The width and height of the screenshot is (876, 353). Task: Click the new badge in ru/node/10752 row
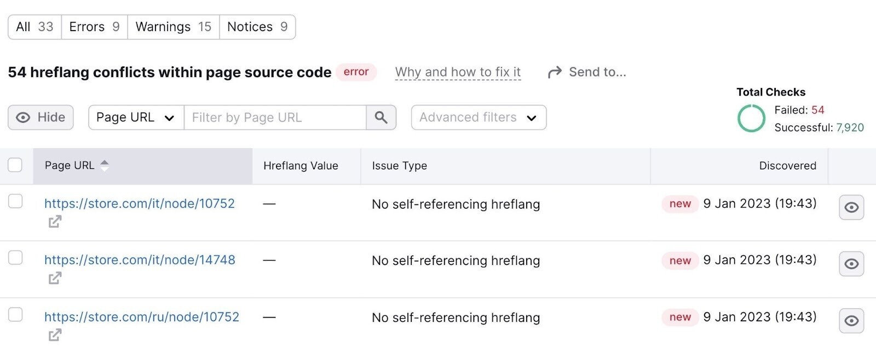[x=680, y=317]
